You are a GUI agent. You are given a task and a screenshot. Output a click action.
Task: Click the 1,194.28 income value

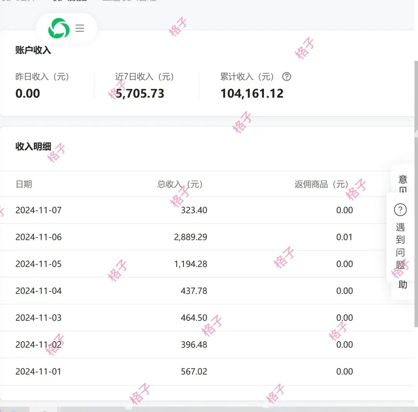tap(190, 264)
